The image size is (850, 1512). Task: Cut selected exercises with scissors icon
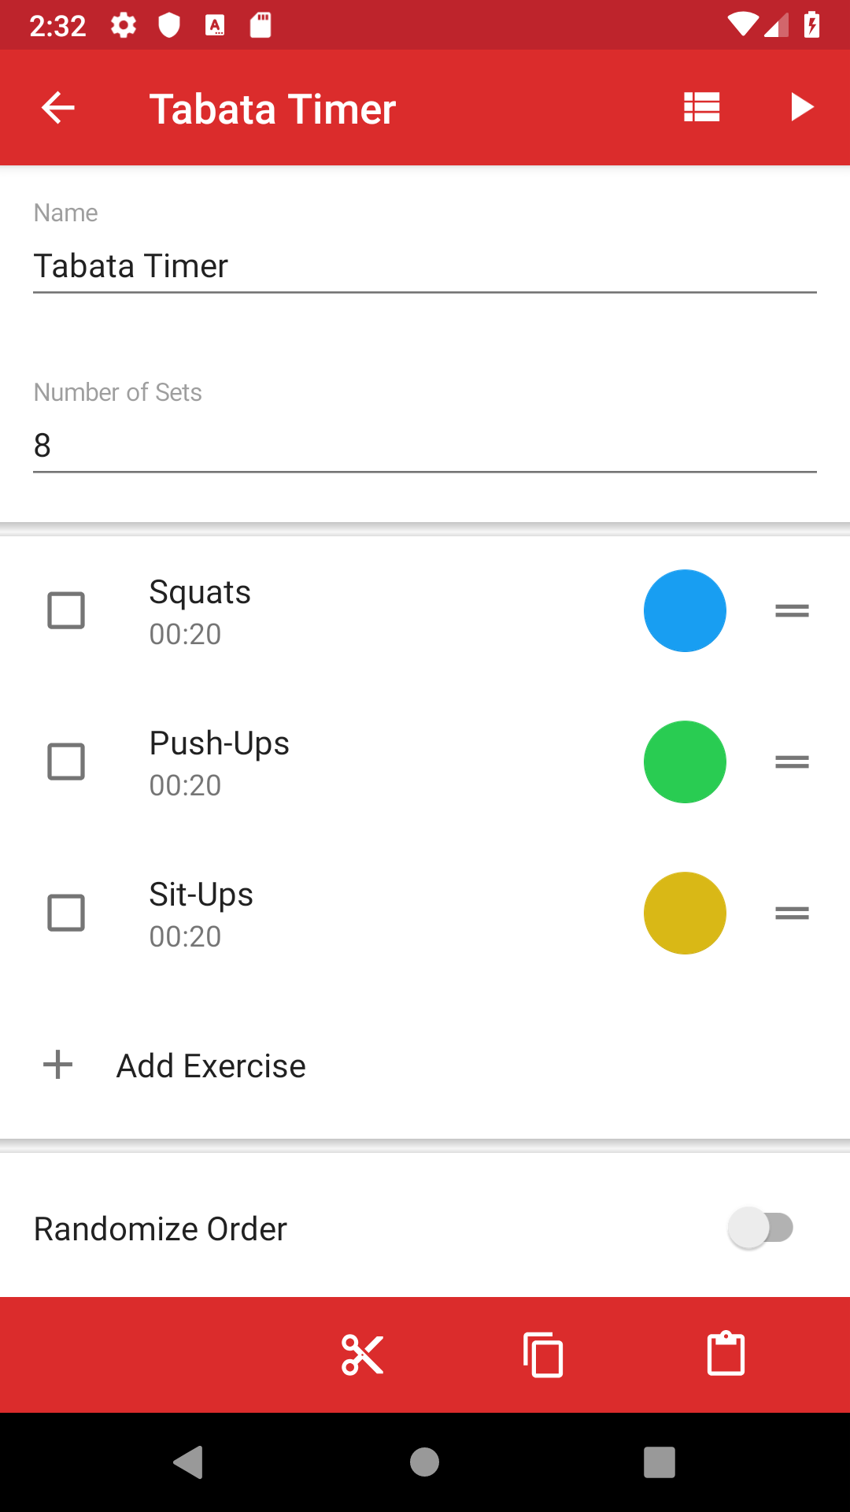click(362, 1355)
